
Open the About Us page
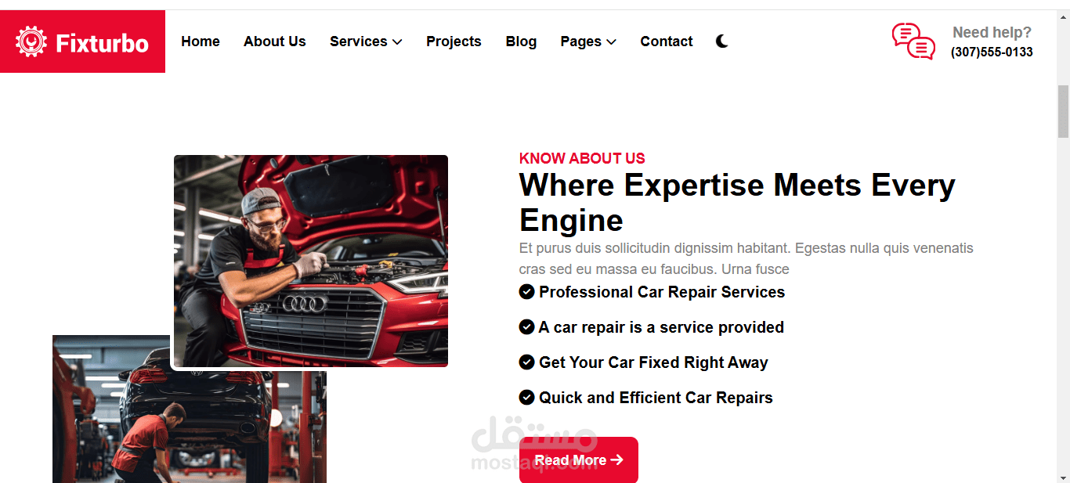click(x=275, y=41)
